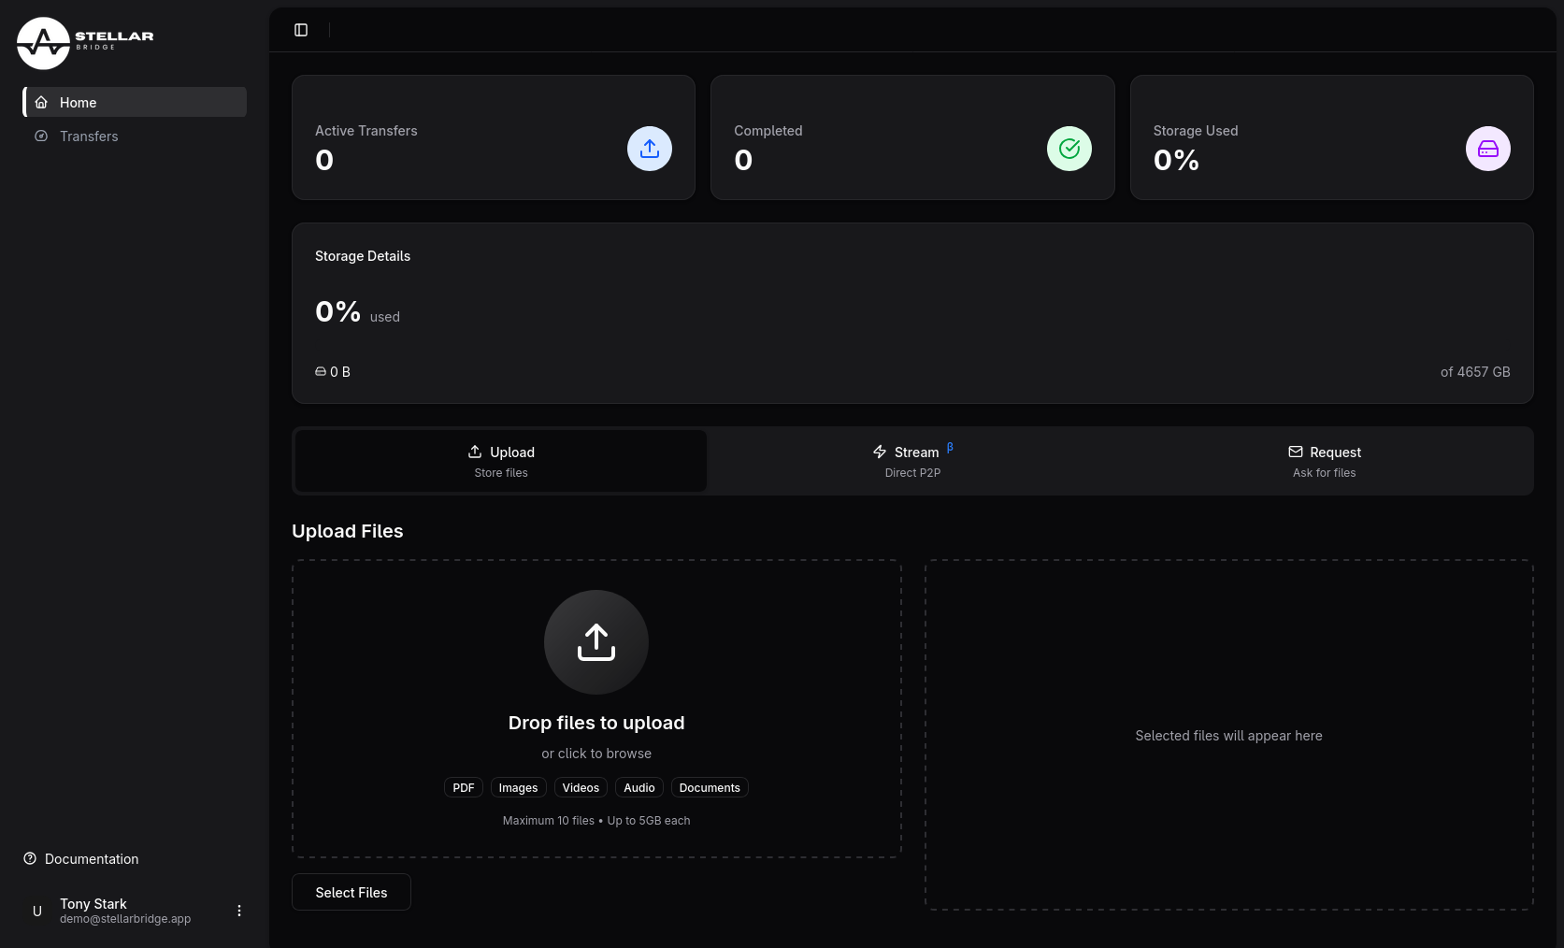Image resolution: width=1564 pixels, height=948 pixels.
Task: Open user options via the three-dot menu
Action: click(238, 910)
